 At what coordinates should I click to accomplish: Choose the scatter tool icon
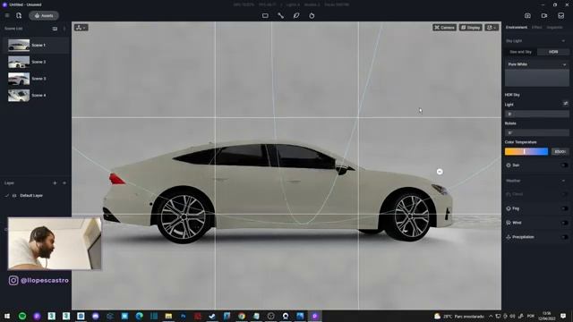pos(312,16)
